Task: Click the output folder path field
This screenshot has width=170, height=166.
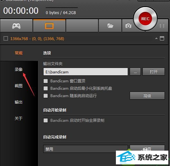Action: [85, 72]
